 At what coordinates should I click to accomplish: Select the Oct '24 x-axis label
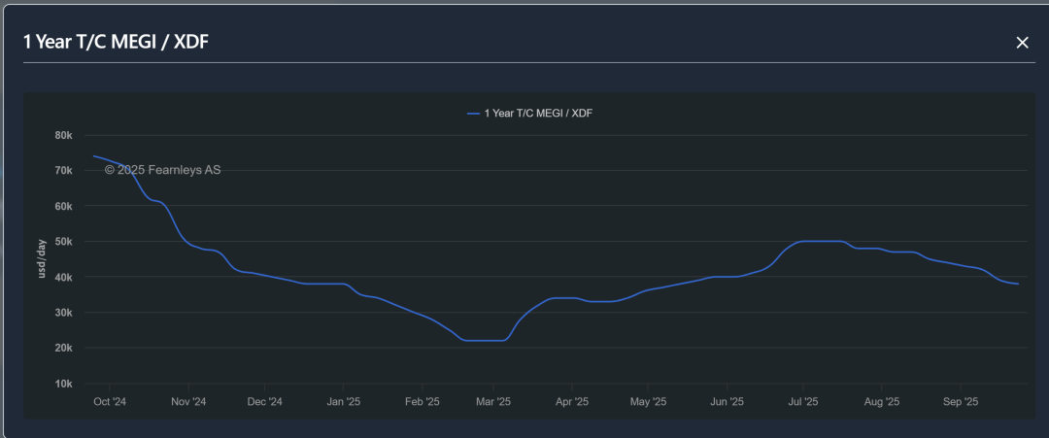[109, 402]
